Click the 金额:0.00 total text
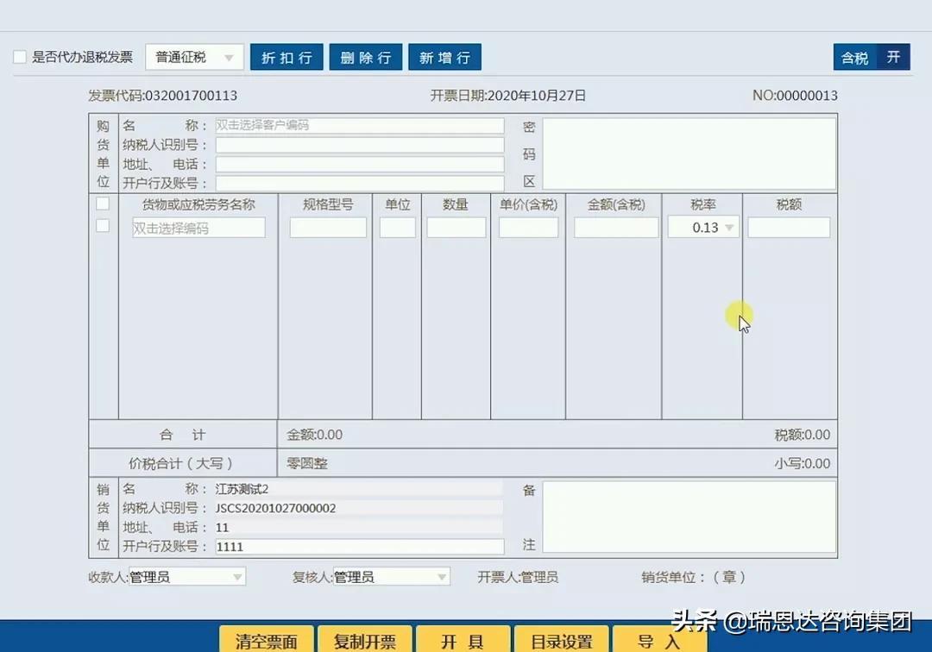932x652 pixels. (x=314, y=435)
